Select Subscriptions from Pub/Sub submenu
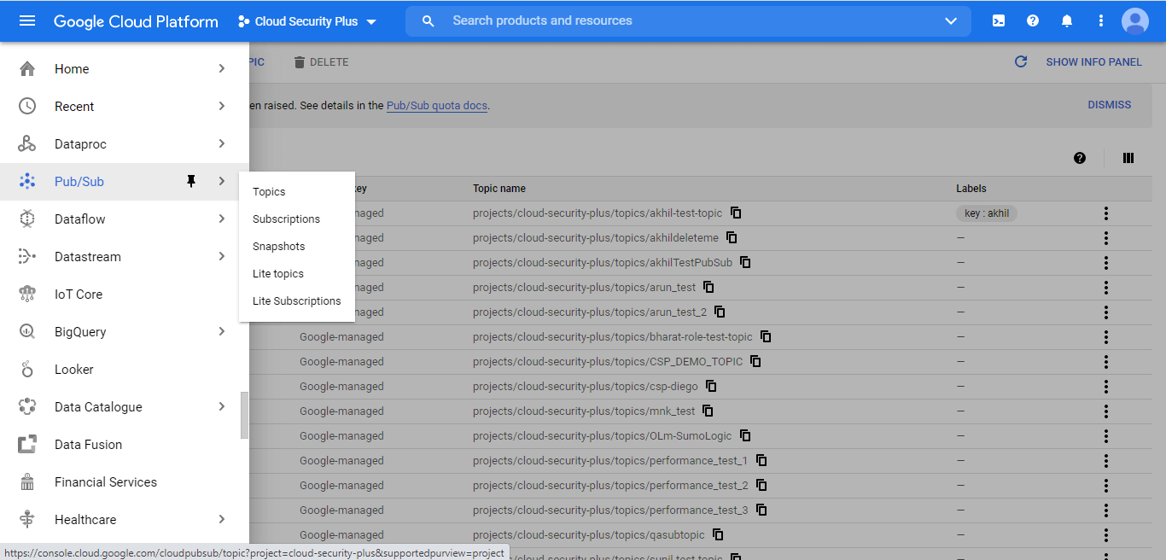1166x560 pixels. pyautogui.click(x=286, y=219)
